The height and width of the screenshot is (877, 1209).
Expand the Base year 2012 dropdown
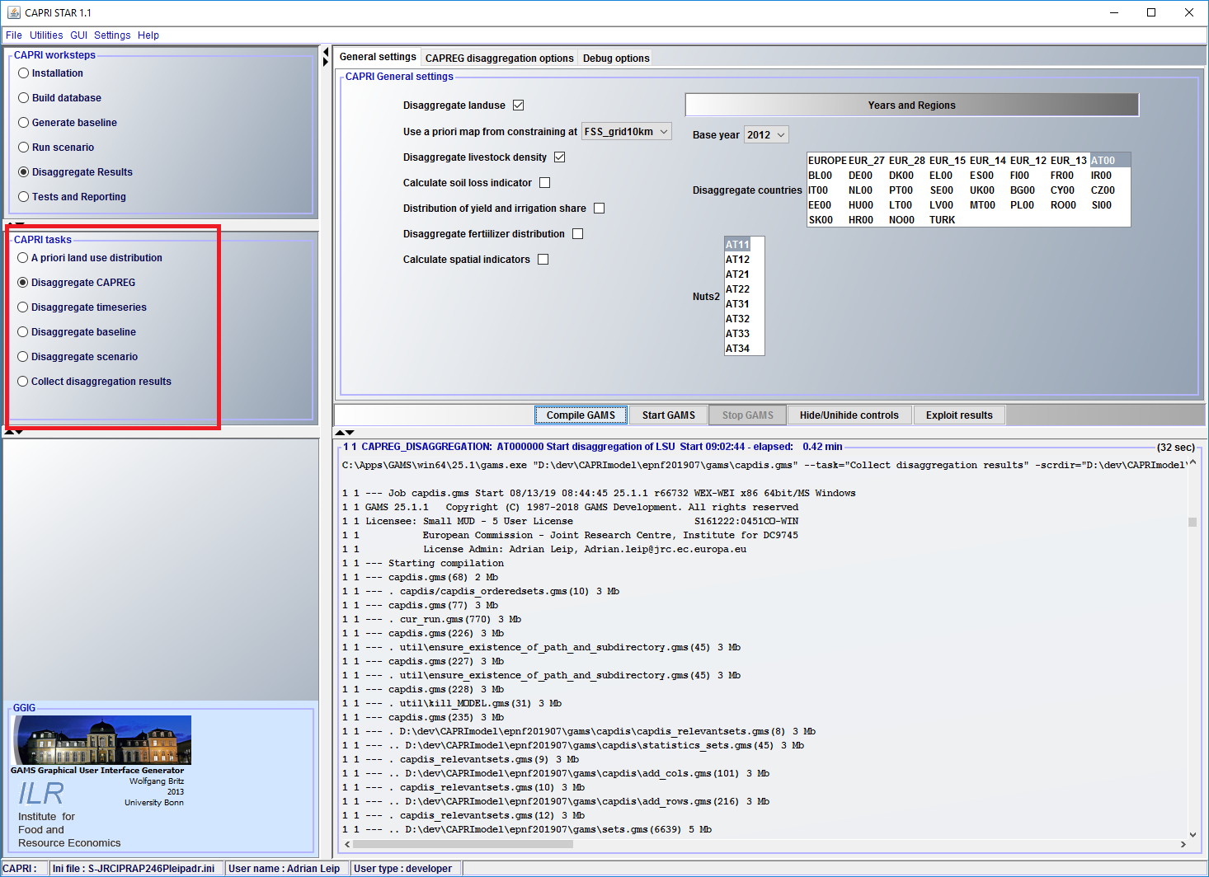click(x=766, y=135)
